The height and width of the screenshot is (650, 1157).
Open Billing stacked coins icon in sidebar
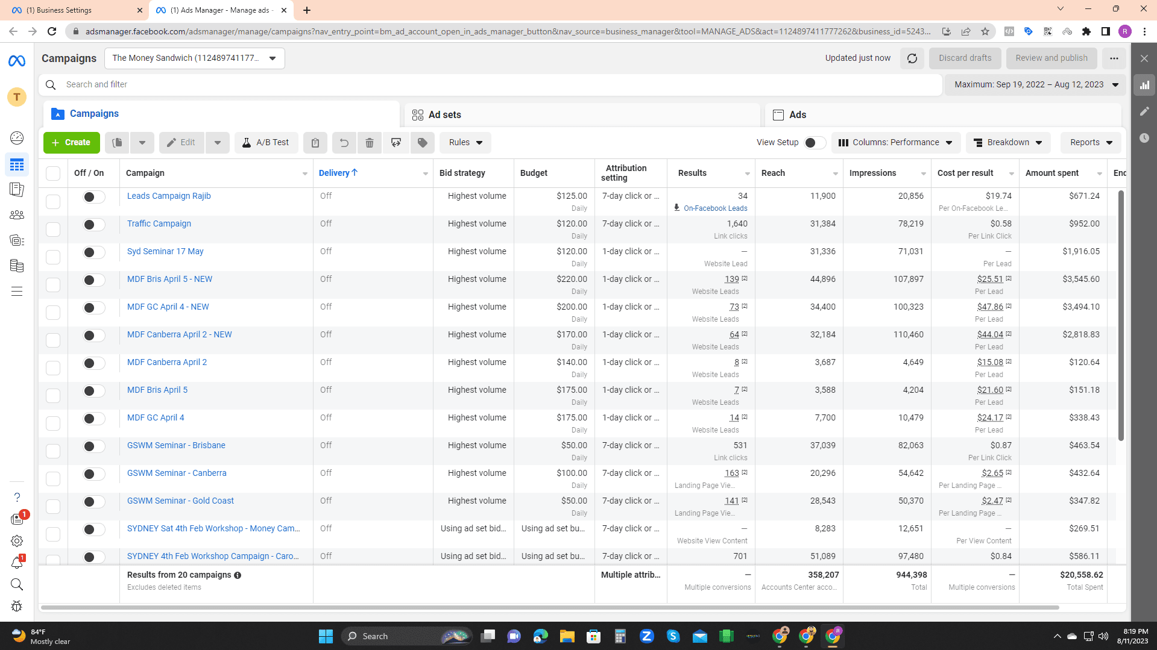tap(17, 266)
